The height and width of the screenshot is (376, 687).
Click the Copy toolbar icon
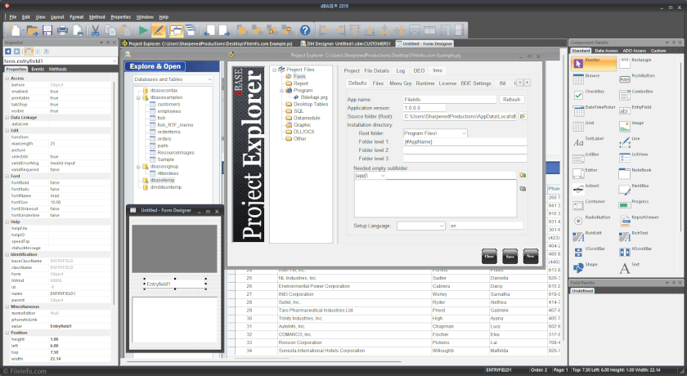pyautogui.click(x=110, y=30)
